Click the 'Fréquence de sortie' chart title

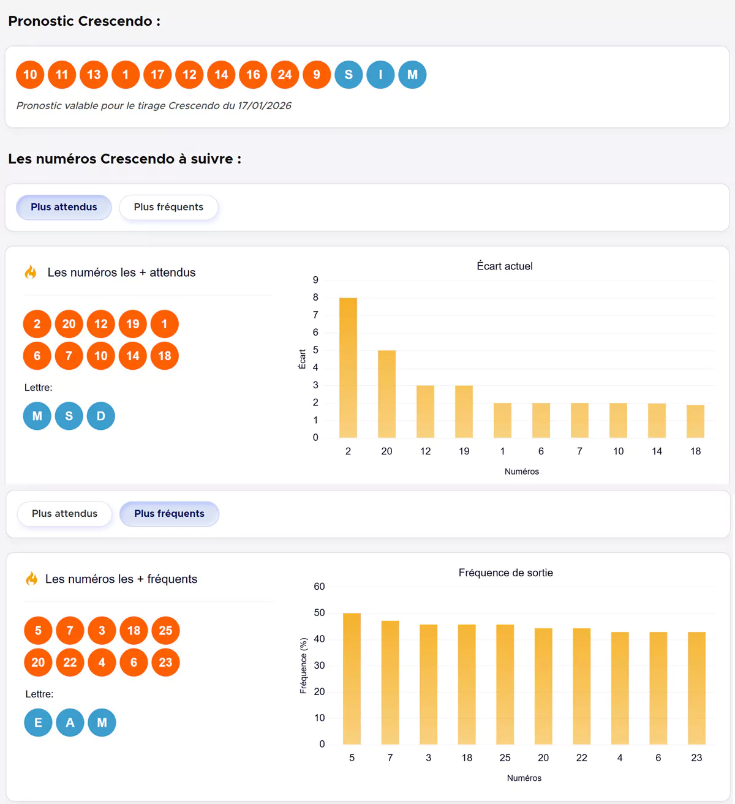pos(505,573)
